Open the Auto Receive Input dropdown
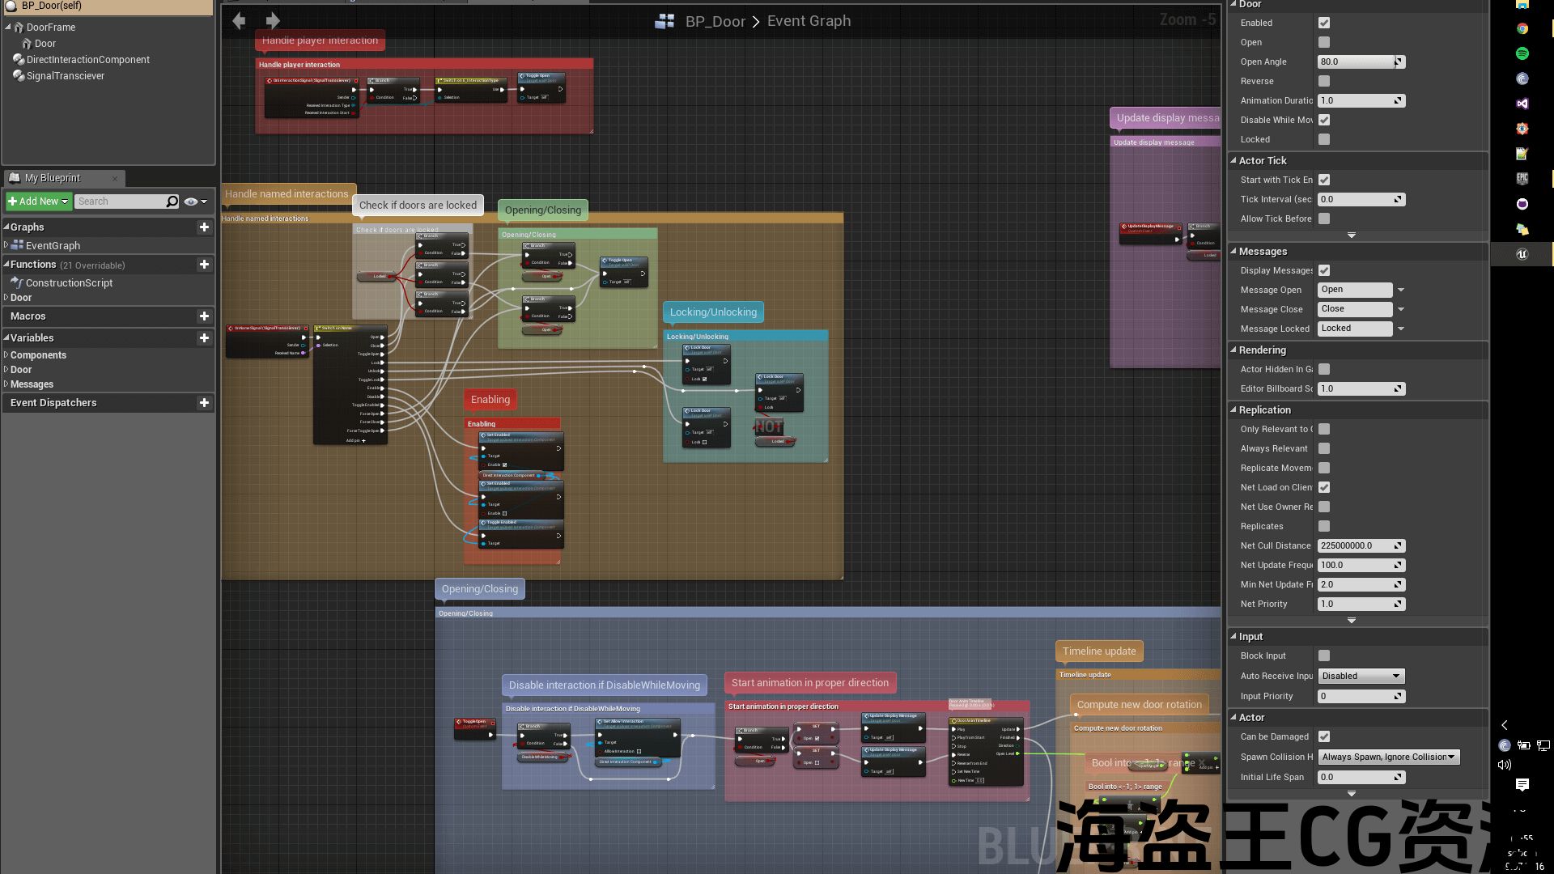Viewport: 1554px width, 874px height. pos(1361,676)
